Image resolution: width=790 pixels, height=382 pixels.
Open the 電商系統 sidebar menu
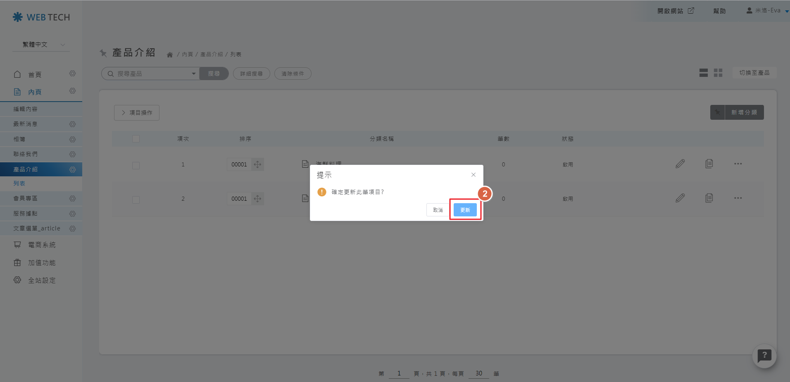click(41, 245)
